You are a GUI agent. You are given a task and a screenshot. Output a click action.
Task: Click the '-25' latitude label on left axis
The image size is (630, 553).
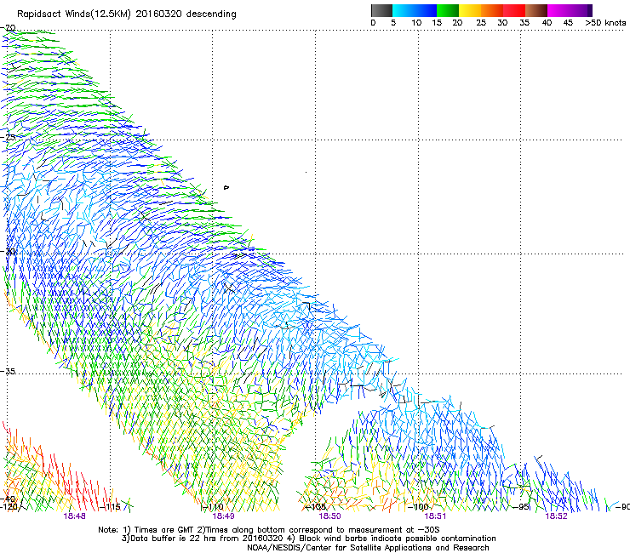pos(8,137)
